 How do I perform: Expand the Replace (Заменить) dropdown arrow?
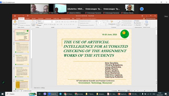(x=142, y=23)
